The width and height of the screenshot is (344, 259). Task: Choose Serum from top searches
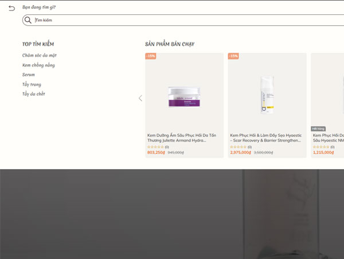coord(29,75)
